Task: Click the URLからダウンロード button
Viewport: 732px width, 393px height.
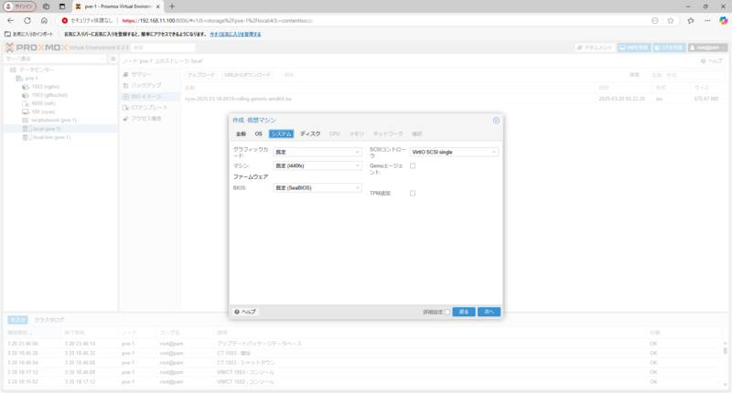Action: point(247,75)
